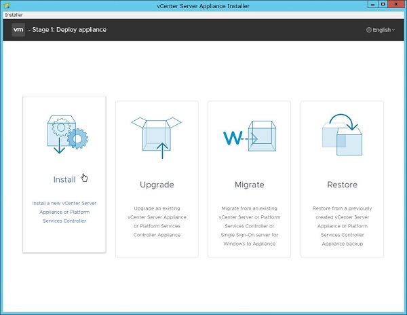Select the Upgrade heading

[x=157, y=185]
